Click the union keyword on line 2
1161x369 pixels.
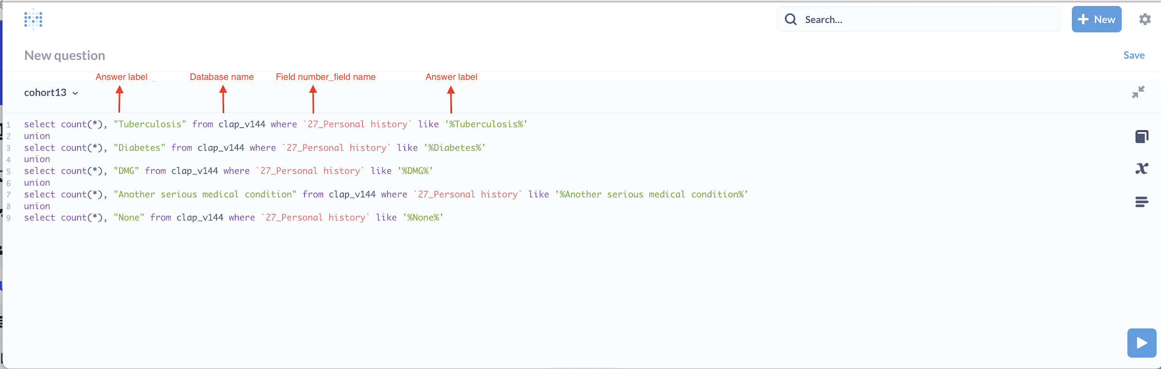click(37, 136)
